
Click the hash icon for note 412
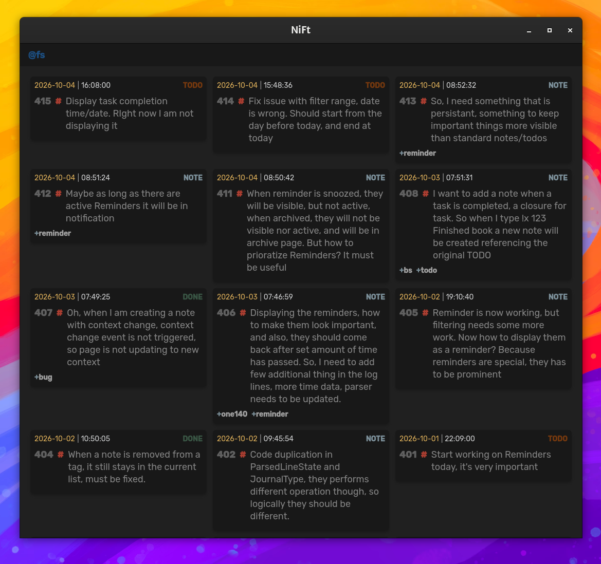[58, 194]
